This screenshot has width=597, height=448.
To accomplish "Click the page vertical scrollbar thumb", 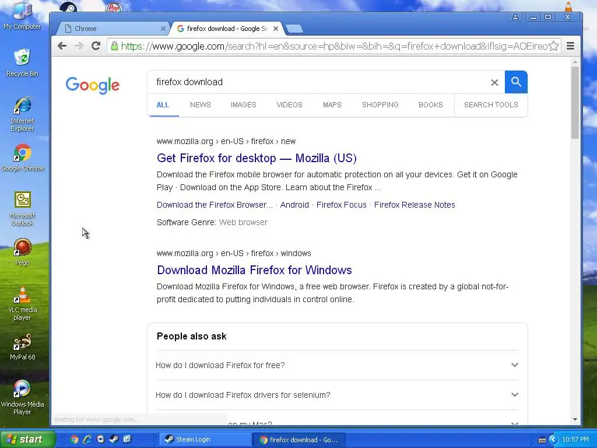I will (575, 103).
